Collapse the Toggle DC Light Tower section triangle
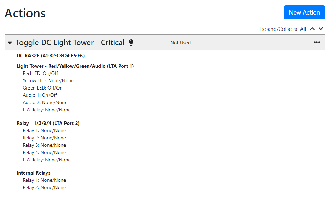 (x=10, y=43)
